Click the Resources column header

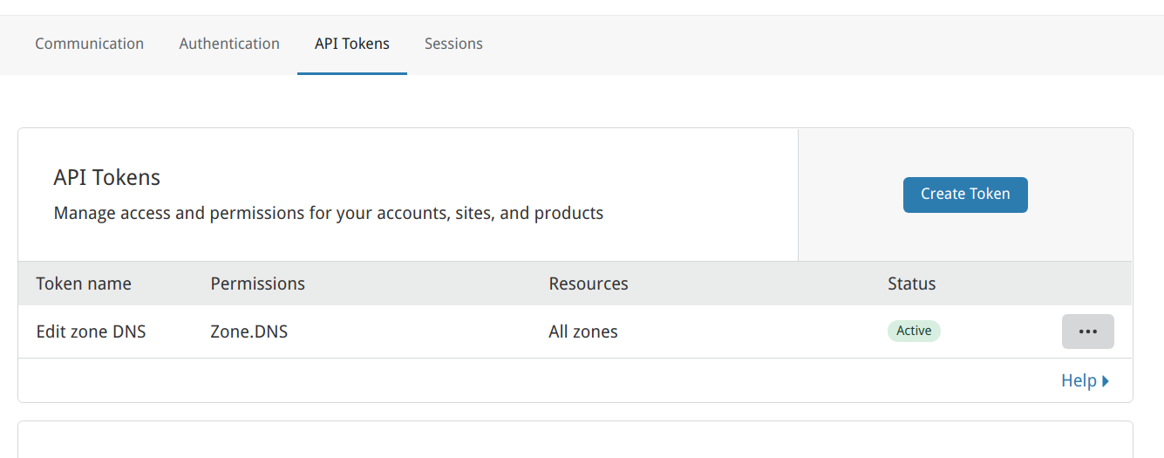(x=589, y=284)
